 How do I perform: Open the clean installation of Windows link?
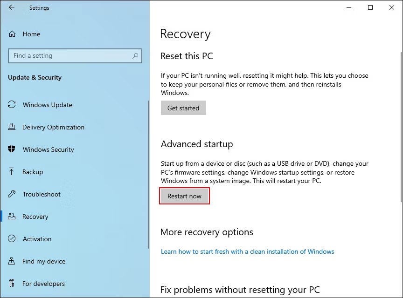247,251
